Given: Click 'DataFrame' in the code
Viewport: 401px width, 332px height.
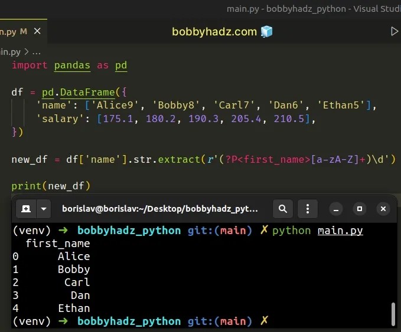Looking at the screenshot, I should tap(87, 92).
